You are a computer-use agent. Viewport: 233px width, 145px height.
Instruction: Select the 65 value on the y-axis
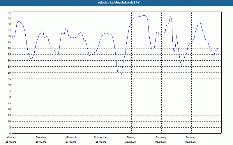(x=9, y=55)
